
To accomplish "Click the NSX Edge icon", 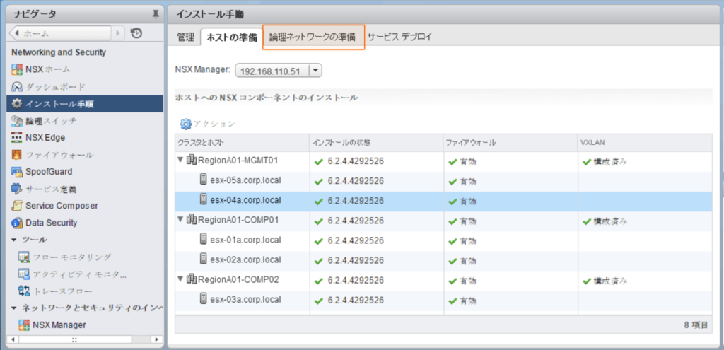I will pos(17,138).
